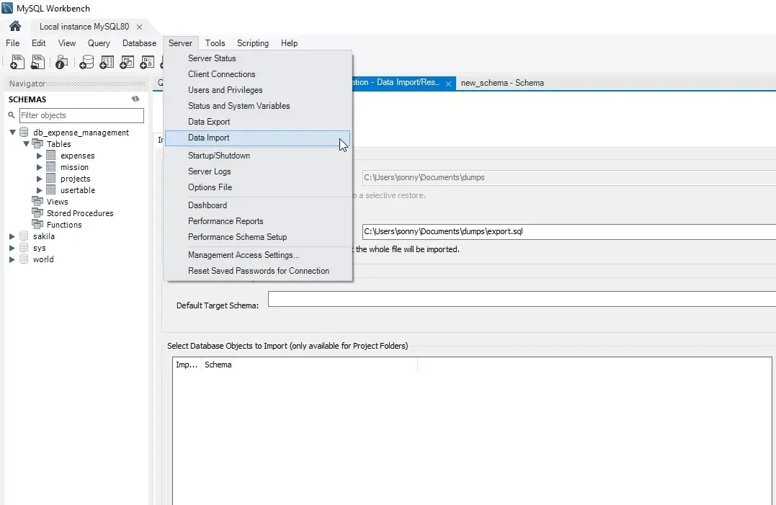Create a new SQL tab icon

tap(17, 63)
